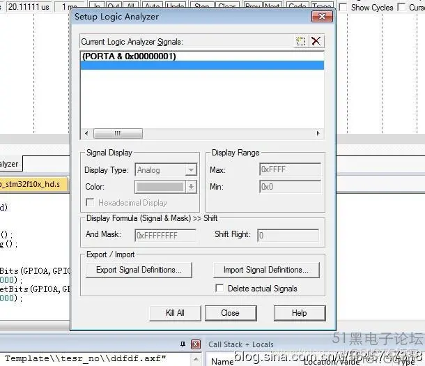
Task: Click the signal list scrollbar right arrow
Action: tap(318, 133)
